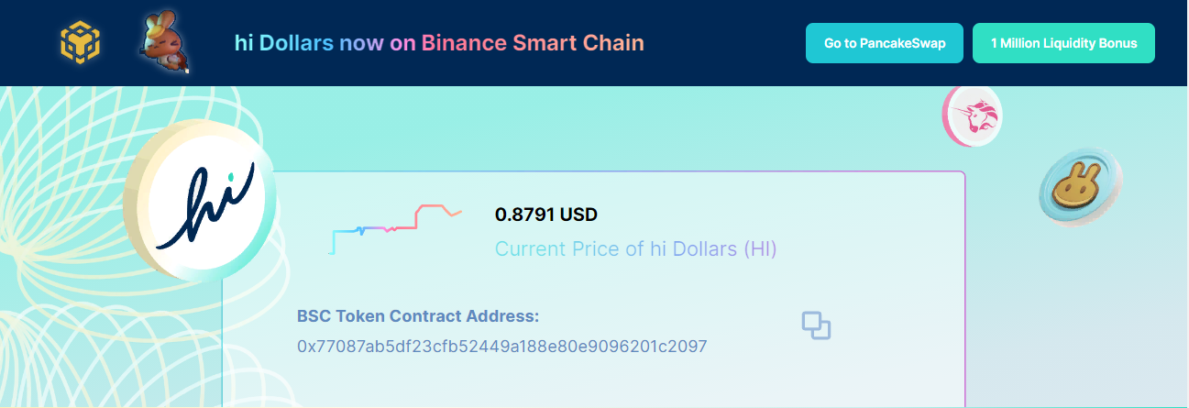Click the hi Dollars now on Binance headline
The height and width of the screenshot is (408, 1189).
[x=439, y=43]
